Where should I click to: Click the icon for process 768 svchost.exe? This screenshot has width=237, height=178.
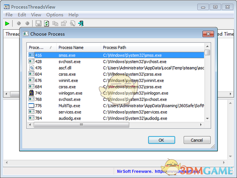(x=32, y=99)
